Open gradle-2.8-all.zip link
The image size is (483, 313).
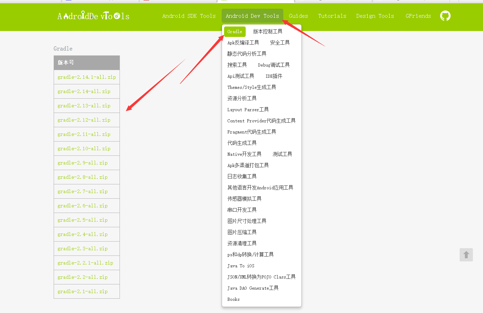click(83, 177)
